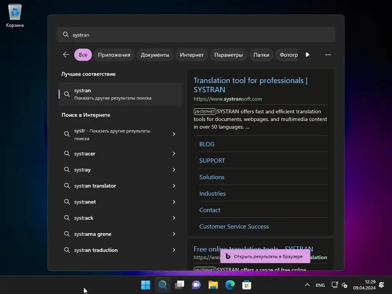Open the clock and date 09.04.2024
Image resolution: width=392 pixels, height=294 pixels.
[364, 285]
